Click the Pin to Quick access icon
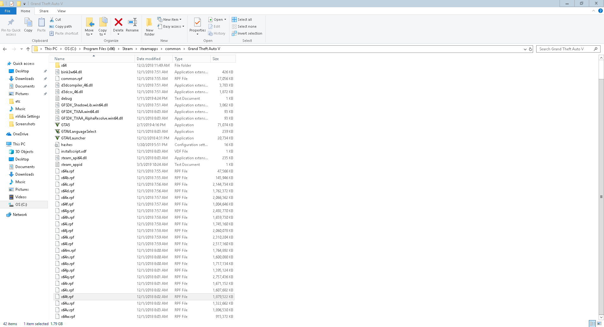604x327 pixels. [x=11, y=22]
